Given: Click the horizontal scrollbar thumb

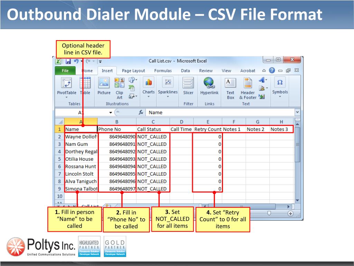Looking at the screenshot, I should pyautogui.click(x=242, y=206).
